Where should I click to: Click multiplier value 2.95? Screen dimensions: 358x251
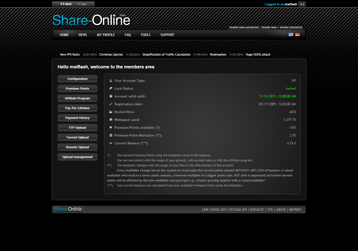click(293, 135)
